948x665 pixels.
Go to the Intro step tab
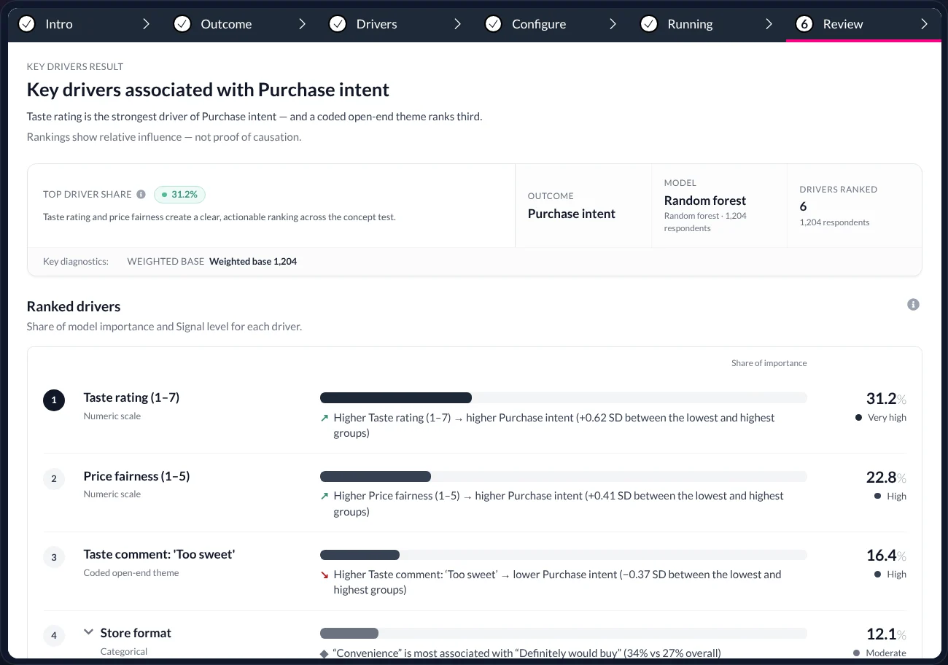[85, 24]
